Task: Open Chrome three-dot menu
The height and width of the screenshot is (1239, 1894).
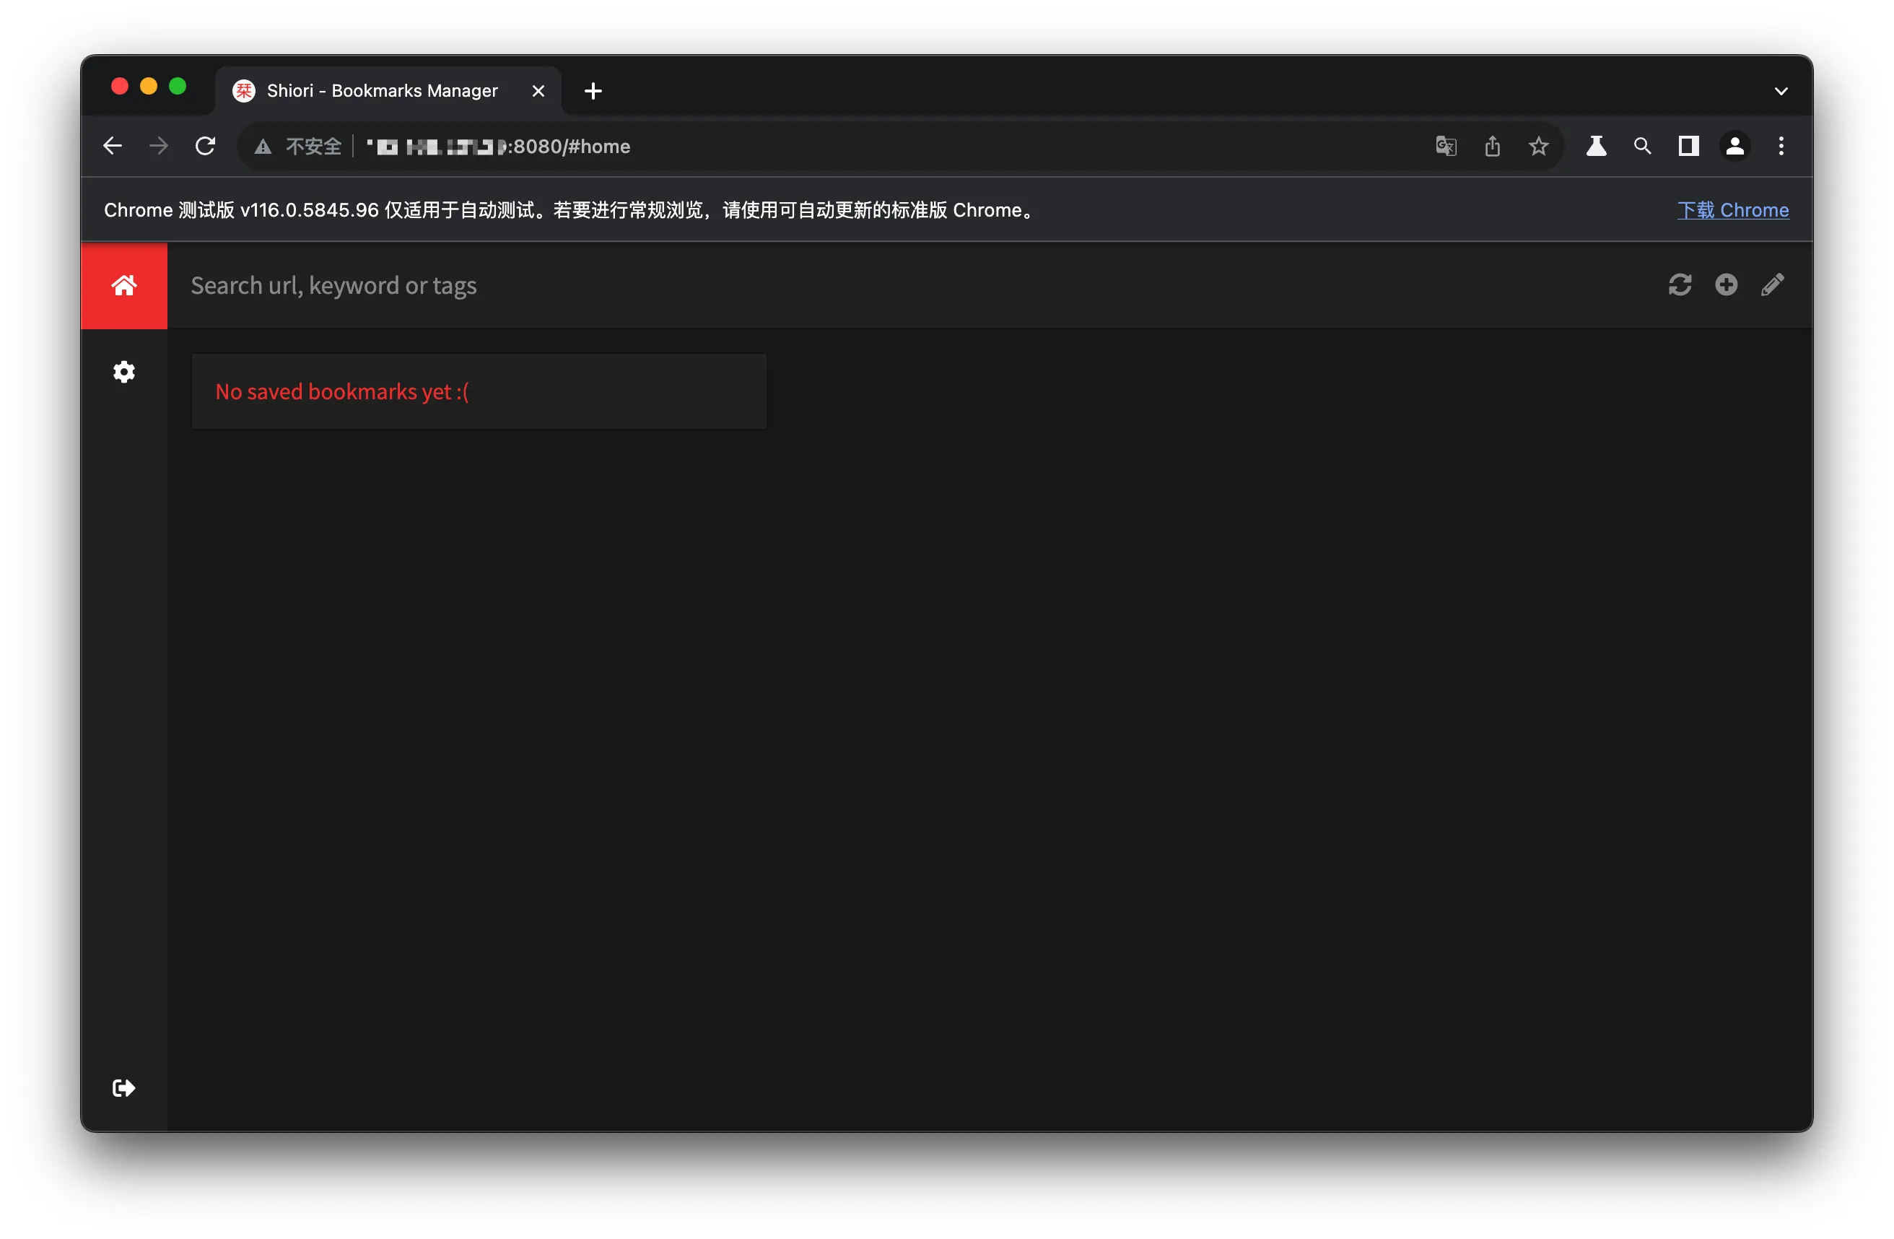Action: tap(1780, 147)
